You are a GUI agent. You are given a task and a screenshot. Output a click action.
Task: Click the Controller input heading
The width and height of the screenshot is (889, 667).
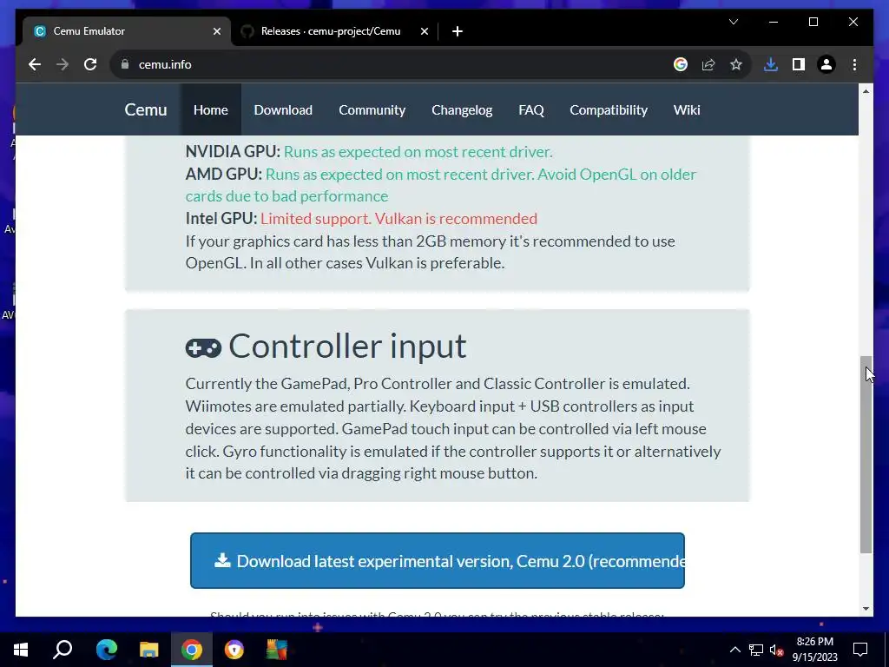coord(347,346)
